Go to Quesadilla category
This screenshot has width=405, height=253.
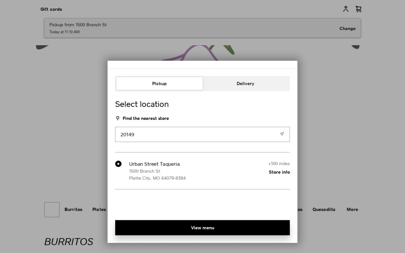point(324,209)
